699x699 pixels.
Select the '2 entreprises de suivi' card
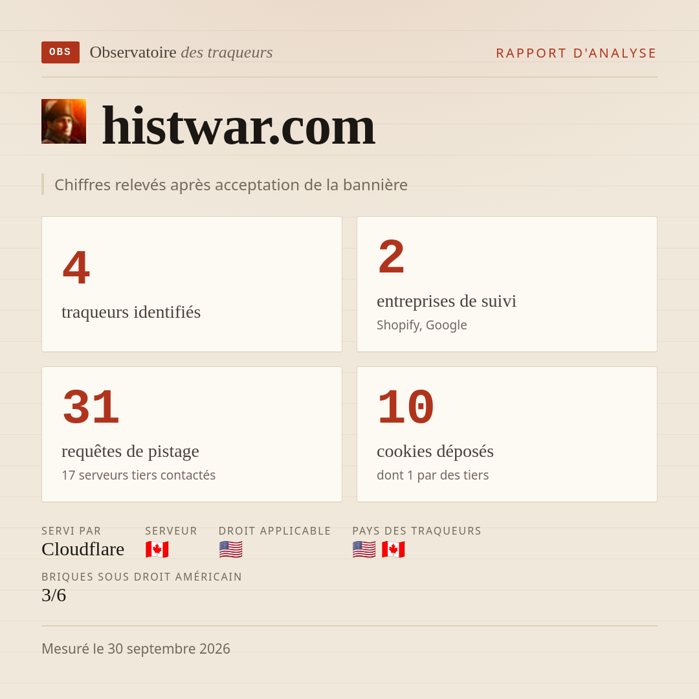pos(507,284)
